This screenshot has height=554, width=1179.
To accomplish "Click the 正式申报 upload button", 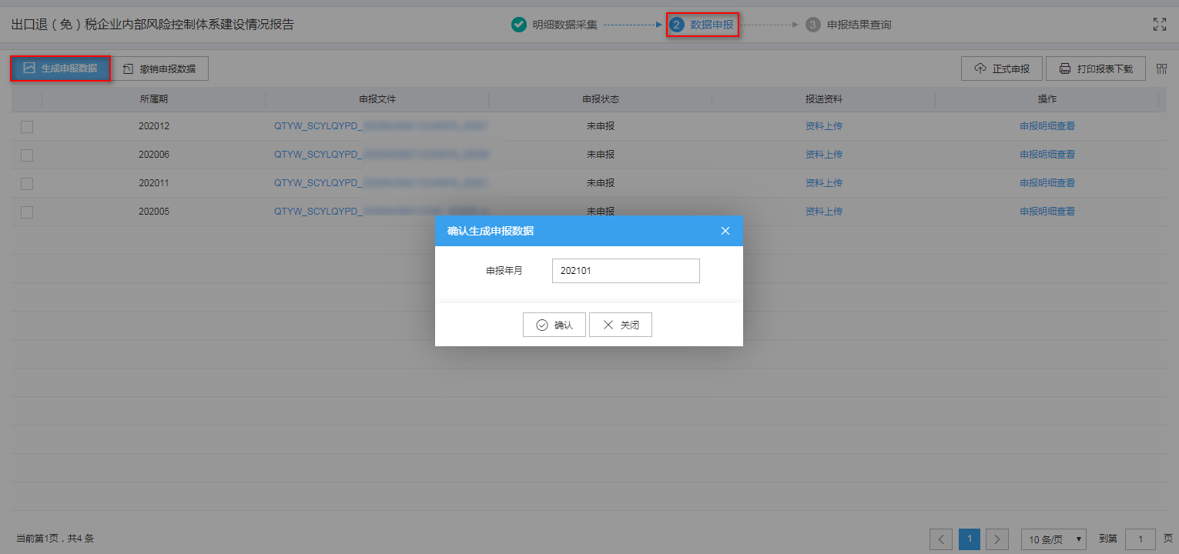I will tap(1002, 68).
